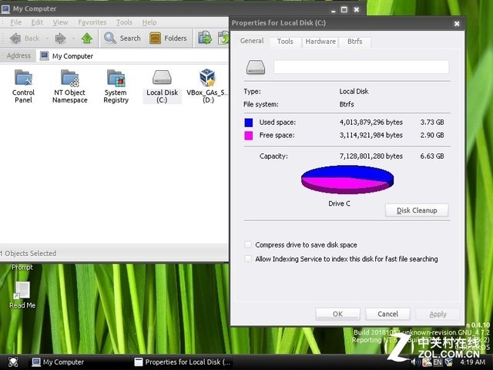Click the My Computer window title icon
This screenshot has height=370, width=493.
point(5,8)
